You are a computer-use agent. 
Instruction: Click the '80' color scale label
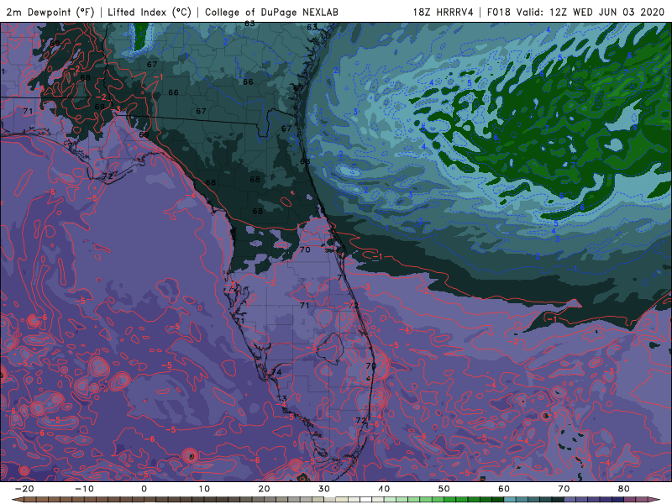pos(624,489)
